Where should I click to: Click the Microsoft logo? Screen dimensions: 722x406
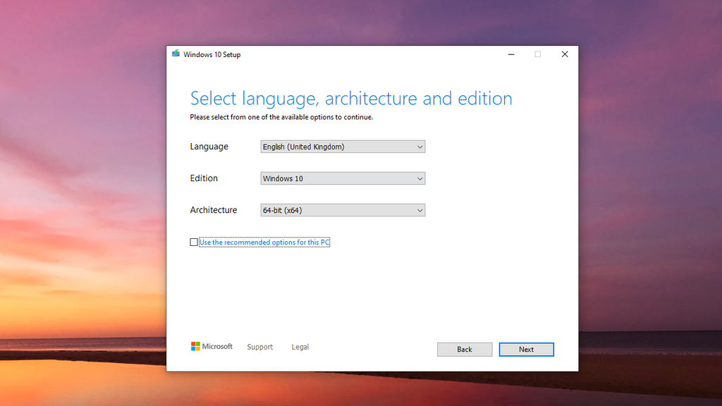pos(212,346)
